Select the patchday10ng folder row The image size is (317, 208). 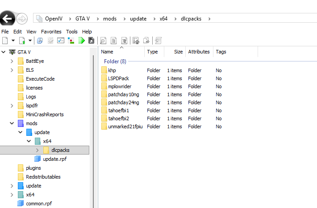coord(162,94)
